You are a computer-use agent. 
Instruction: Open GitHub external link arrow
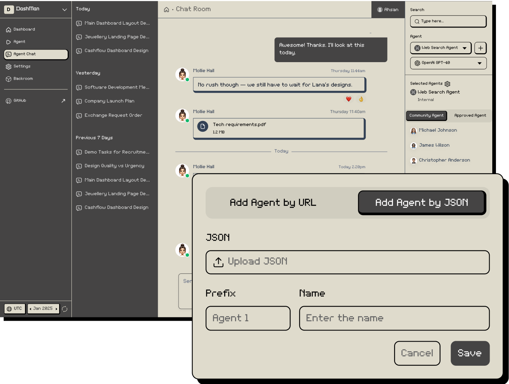pos(63,101)
